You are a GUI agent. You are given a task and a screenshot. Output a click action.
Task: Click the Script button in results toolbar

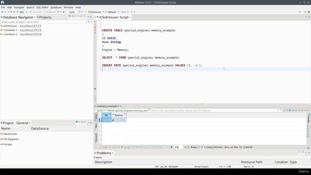(126, 147)
